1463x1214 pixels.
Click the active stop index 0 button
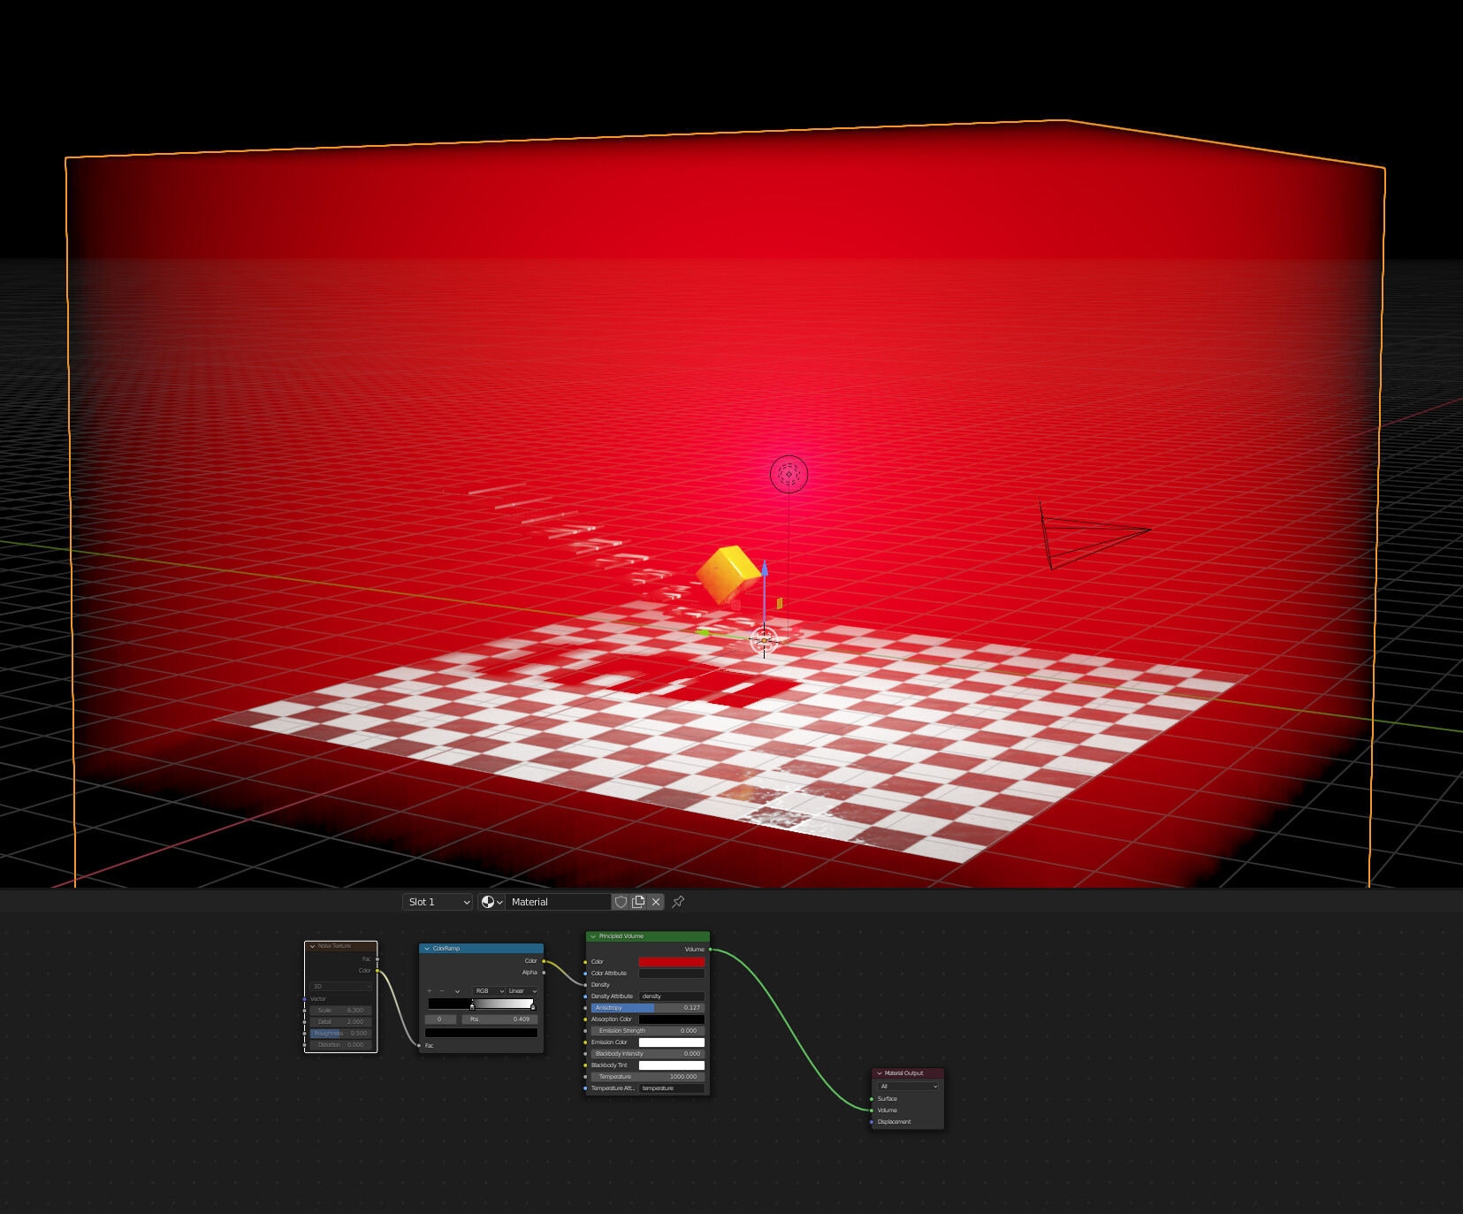click(439, 1019)
